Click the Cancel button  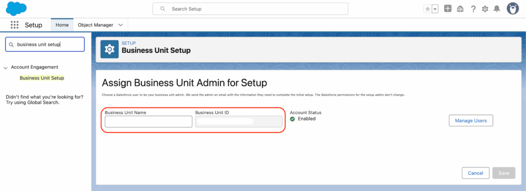475,173
